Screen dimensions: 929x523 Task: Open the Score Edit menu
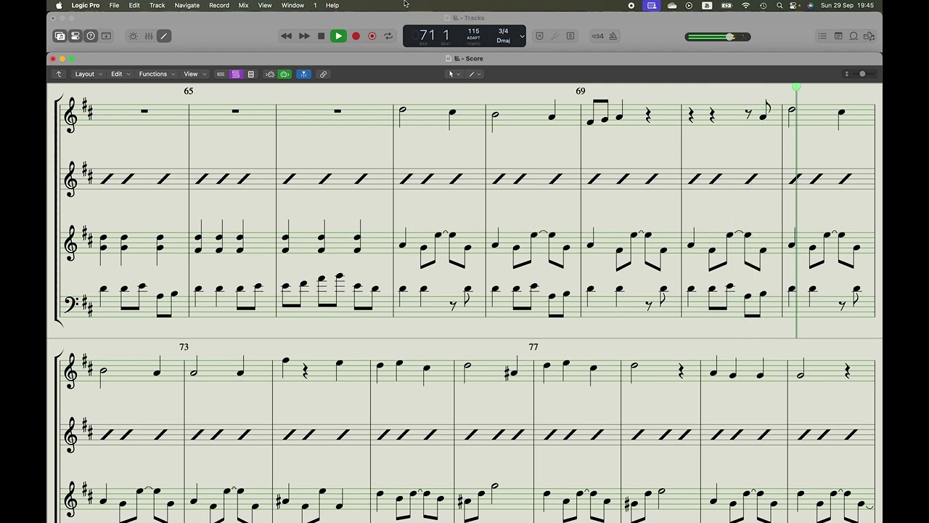(x=120, y=74)
